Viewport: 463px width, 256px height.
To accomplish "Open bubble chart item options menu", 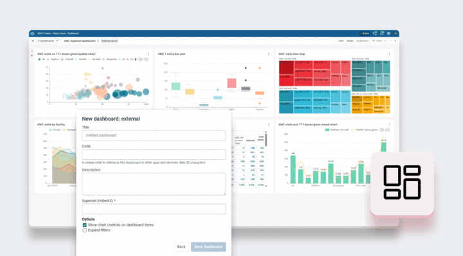I will (x=149, y=54).
